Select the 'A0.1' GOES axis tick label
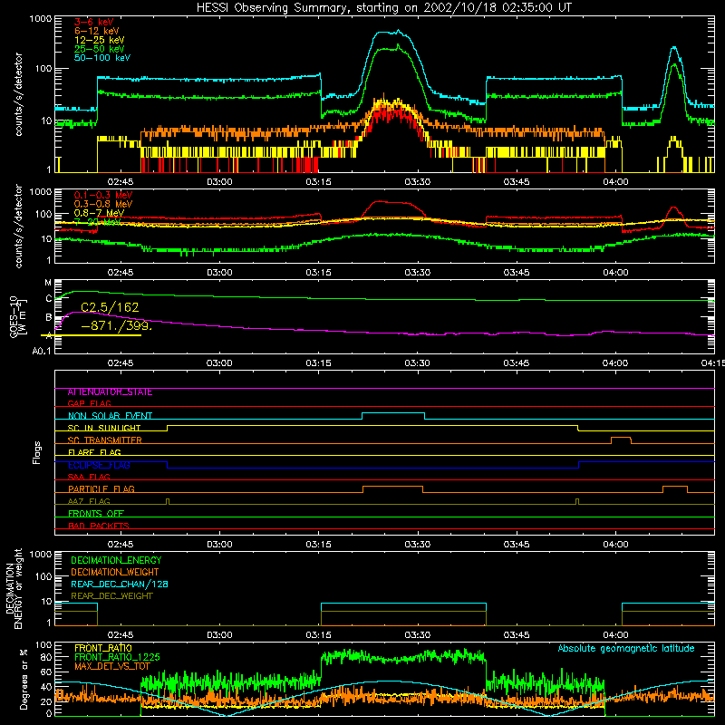This screenshot has width=725, height=725. coord(42,352)
